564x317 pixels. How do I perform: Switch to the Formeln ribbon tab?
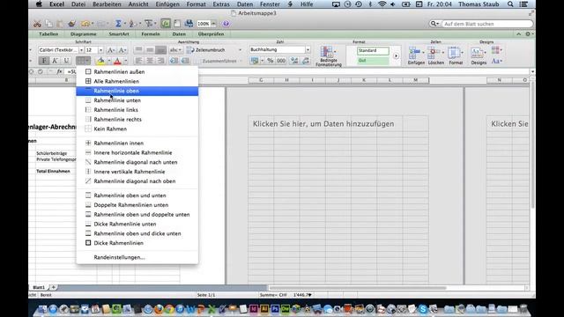point(151,34)
